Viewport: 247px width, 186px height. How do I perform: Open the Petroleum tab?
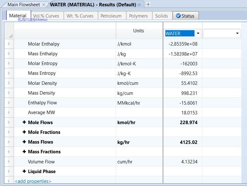[111, 16]
